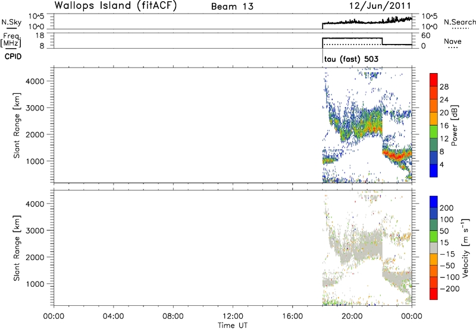
Task: Click the "N.Search" legend label
Action: tap(459, 22)
